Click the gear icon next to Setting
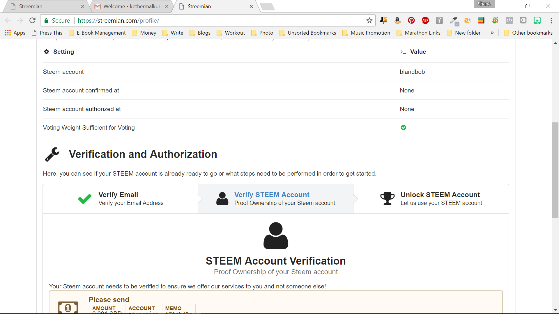This screenshot has height=314, width=559. pyautogui.click(x=47, y=52)
